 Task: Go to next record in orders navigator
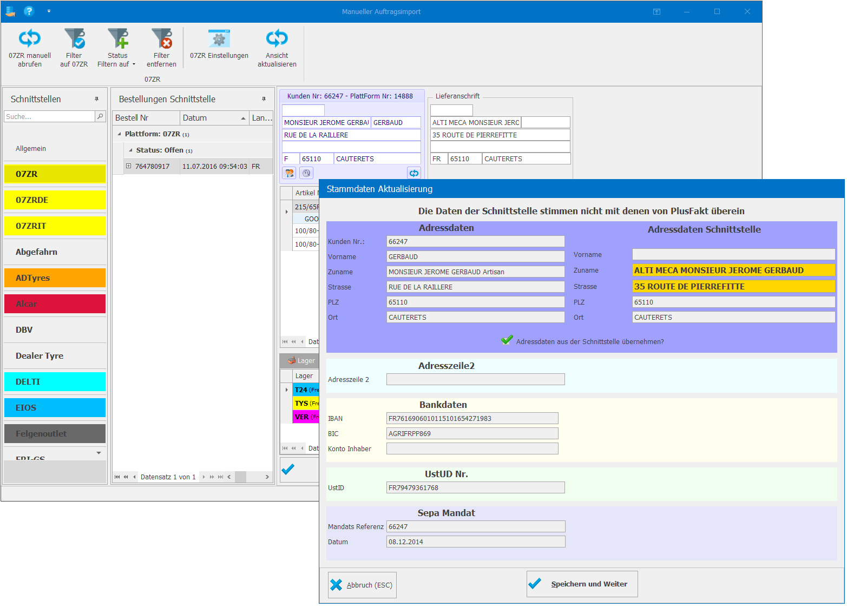coord(203,477)
